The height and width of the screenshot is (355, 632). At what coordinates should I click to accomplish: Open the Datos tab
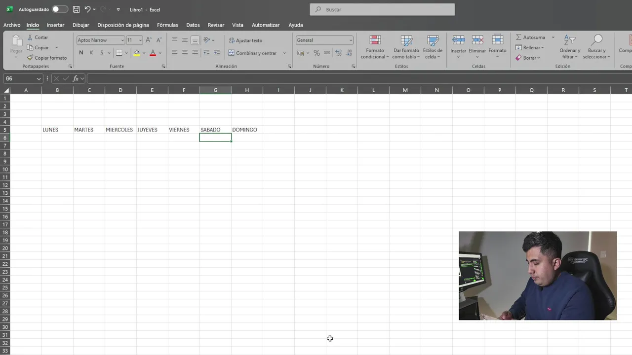(x=193, y=25)
